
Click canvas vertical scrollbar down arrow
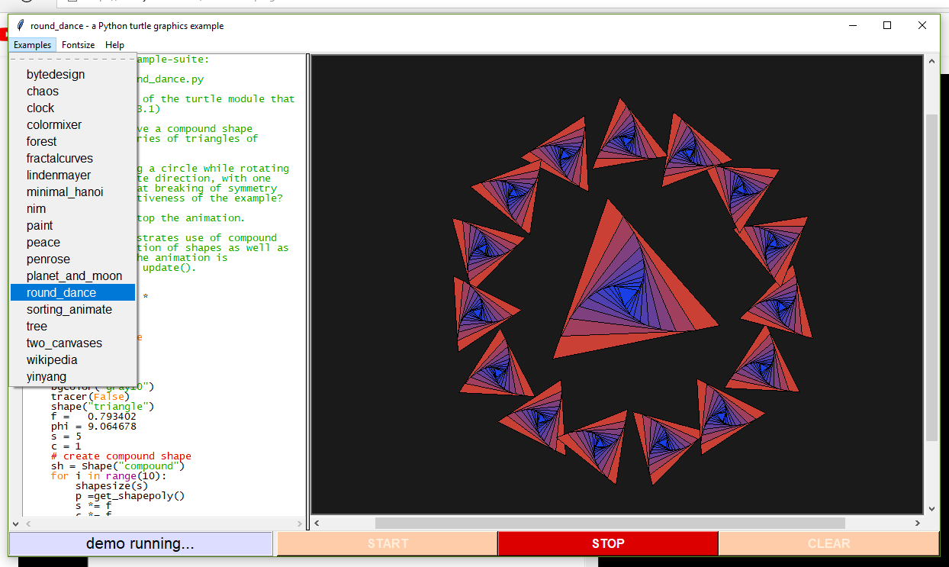pos(931,508)
